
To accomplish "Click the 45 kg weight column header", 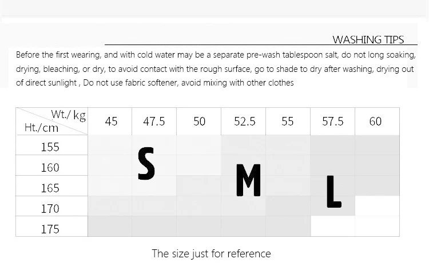I will 111,122.
